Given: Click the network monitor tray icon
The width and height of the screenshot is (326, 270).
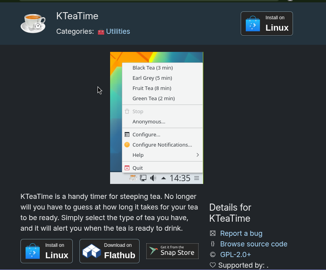Looking at the screenshot, I should (x=143, y=178).
